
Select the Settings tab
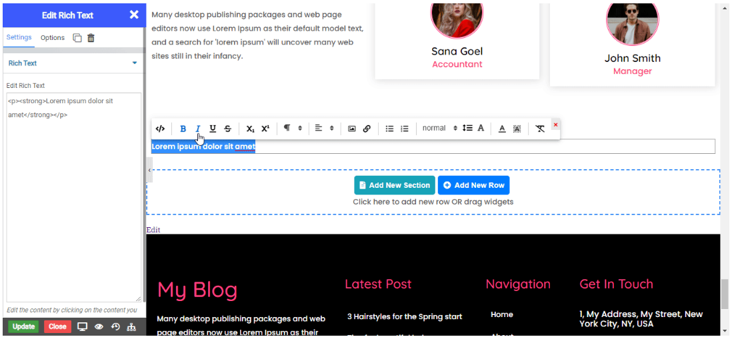coord(19,37)
